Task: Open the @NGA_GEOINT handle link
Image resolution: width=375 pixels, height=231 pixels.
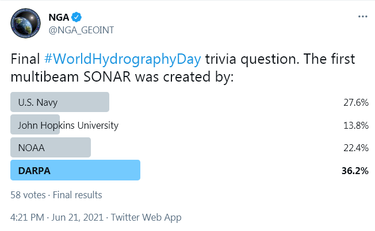Action: pos(81,30)
